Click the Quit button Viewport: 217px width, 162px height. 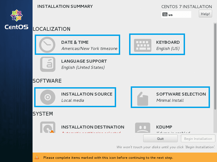tap(160, 139)
